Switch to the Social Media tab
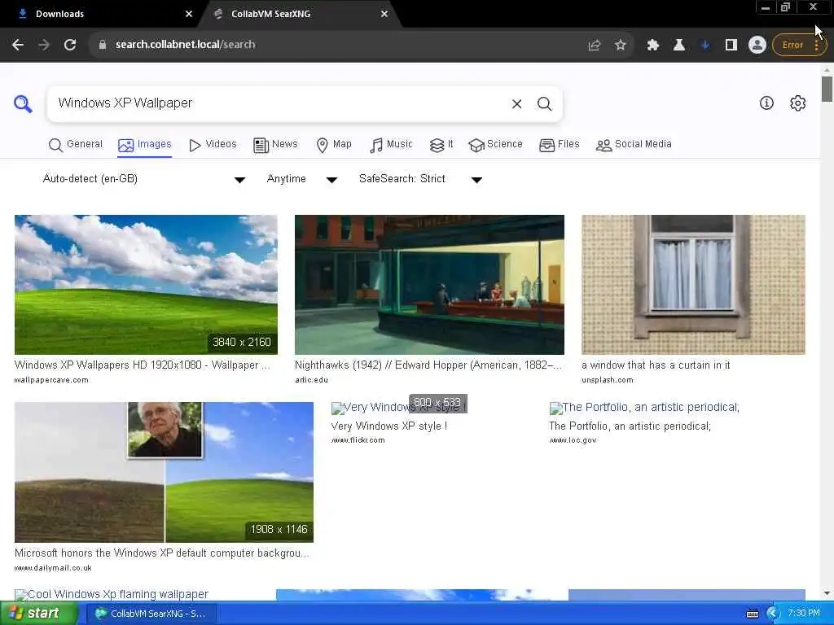834x625 pixels. pos(634,145)
